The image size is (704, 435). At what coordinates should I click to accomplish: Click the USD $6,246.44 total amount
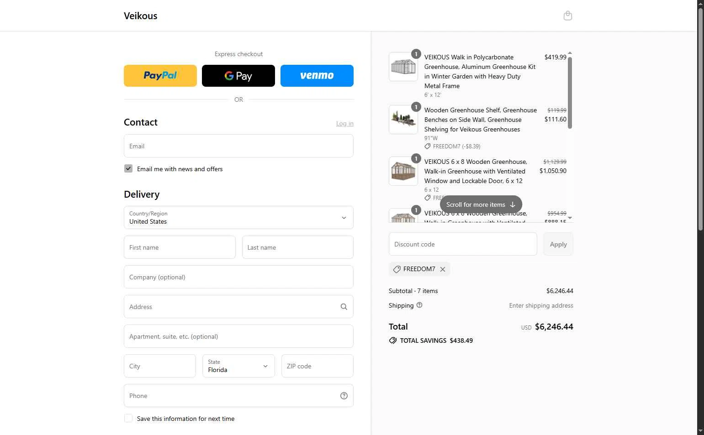coord(547,327)
